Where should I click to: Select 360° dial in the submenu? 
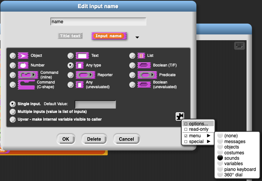pyautogui.click(x=237, y=175)
